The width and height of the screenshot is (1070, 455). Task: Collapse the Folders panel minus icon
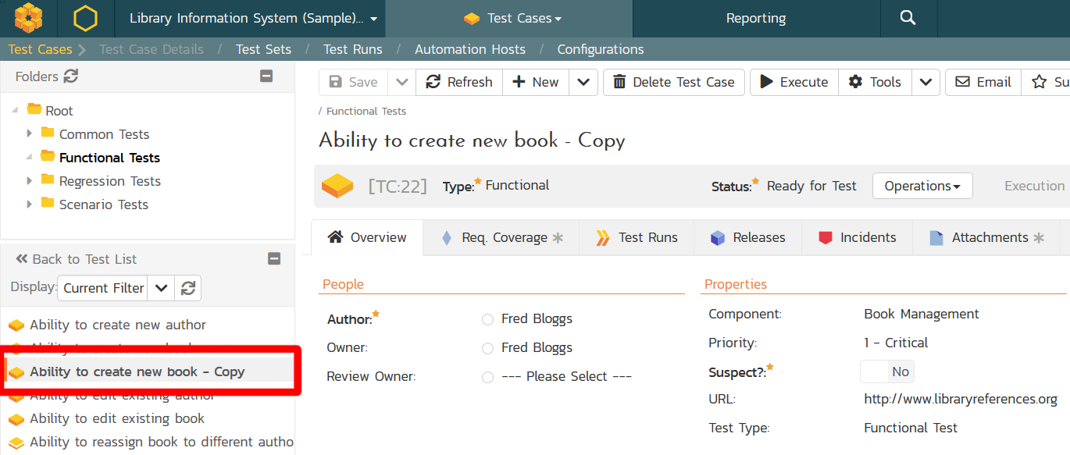(x=266, y=76)
